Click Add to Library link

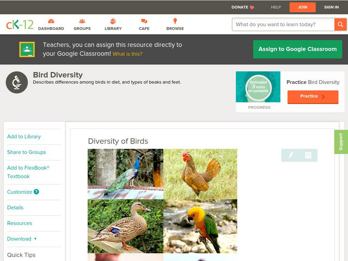pyautogui.click(x=24, y=137)
